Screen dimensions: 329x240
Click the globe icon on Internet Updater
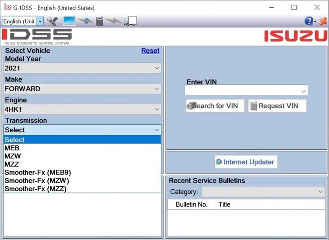(x=219, y=162)
